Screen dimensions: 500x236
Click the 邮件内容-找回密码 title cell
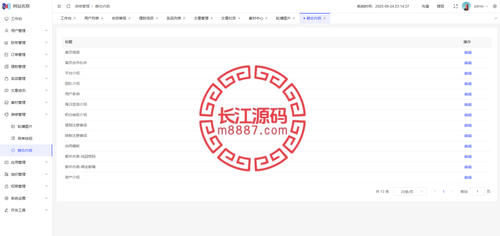pyautogui.click(x=80, y=156)
